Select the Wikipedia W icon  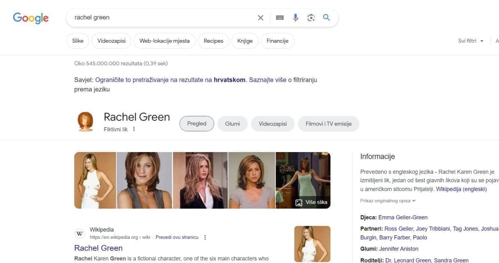(x=79, y=233)
